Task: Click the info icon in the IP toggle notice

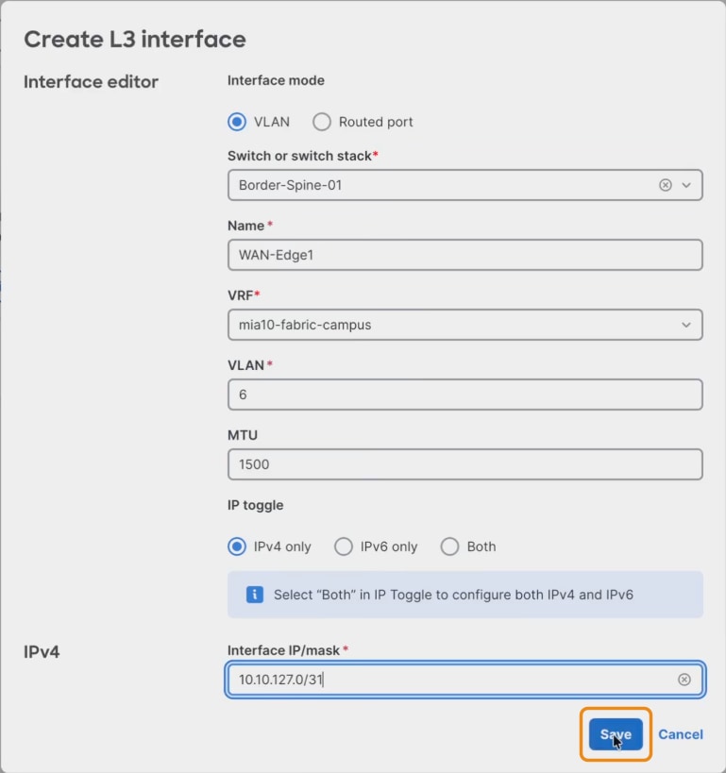Action: 255,595
